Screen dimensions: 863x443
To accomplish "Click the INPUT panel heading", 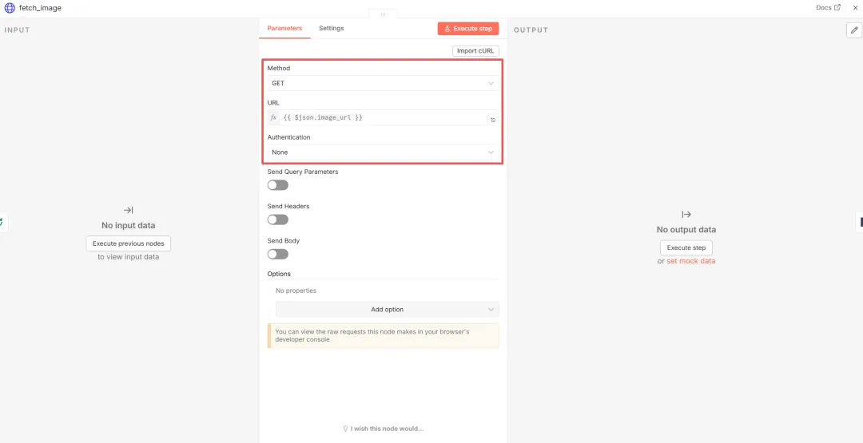I will point(17,30).
